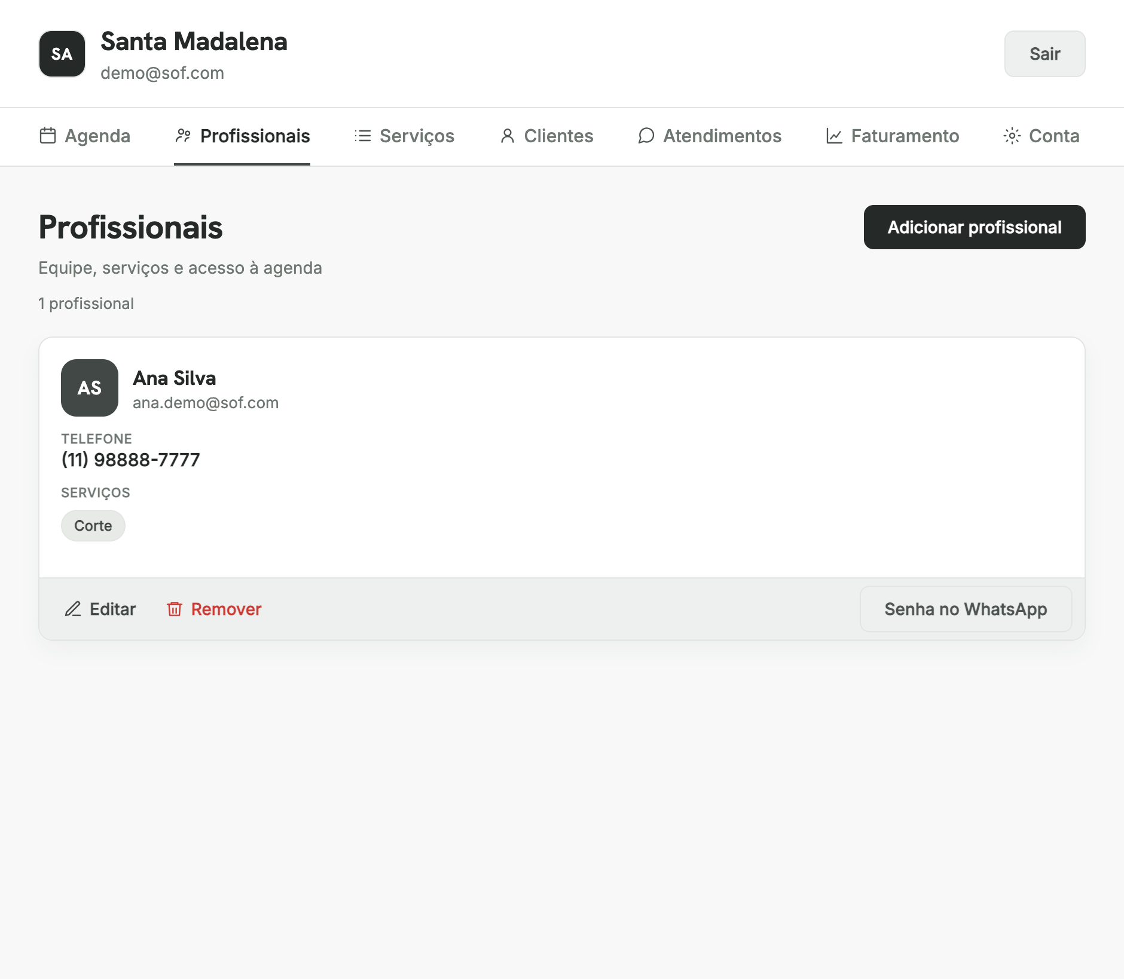The image size is (1124, 979).
Task: Click 'Equipe, serviços e acesso à agenda' subtitle
Action: click(x=180, y=268)
